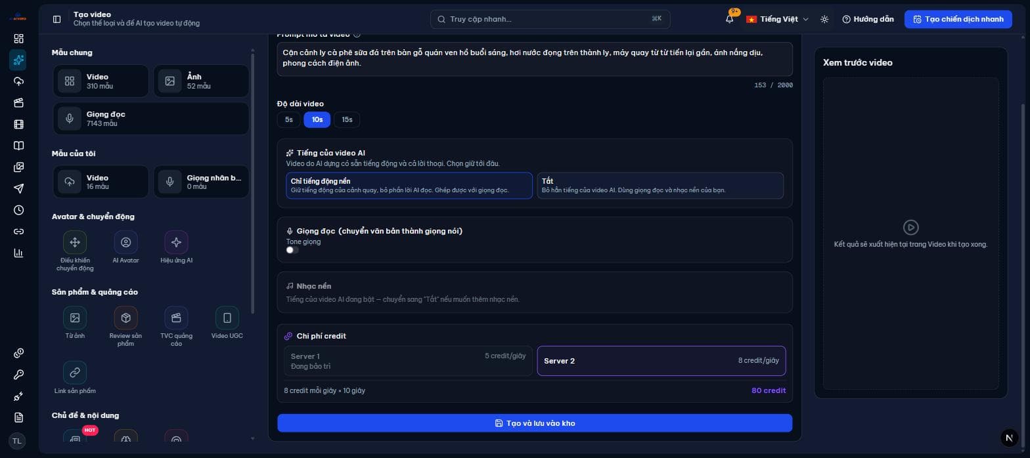Open the notifications bell
Viewport: 1030px width, 458px height.
tap(729, 19)
